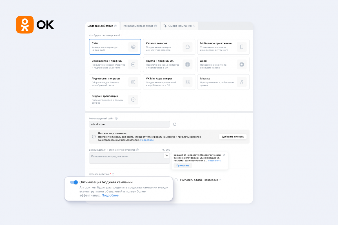338x225 pixels.
Task: Select the Мобильное приложение phone icon
Action: click(242, 47)
